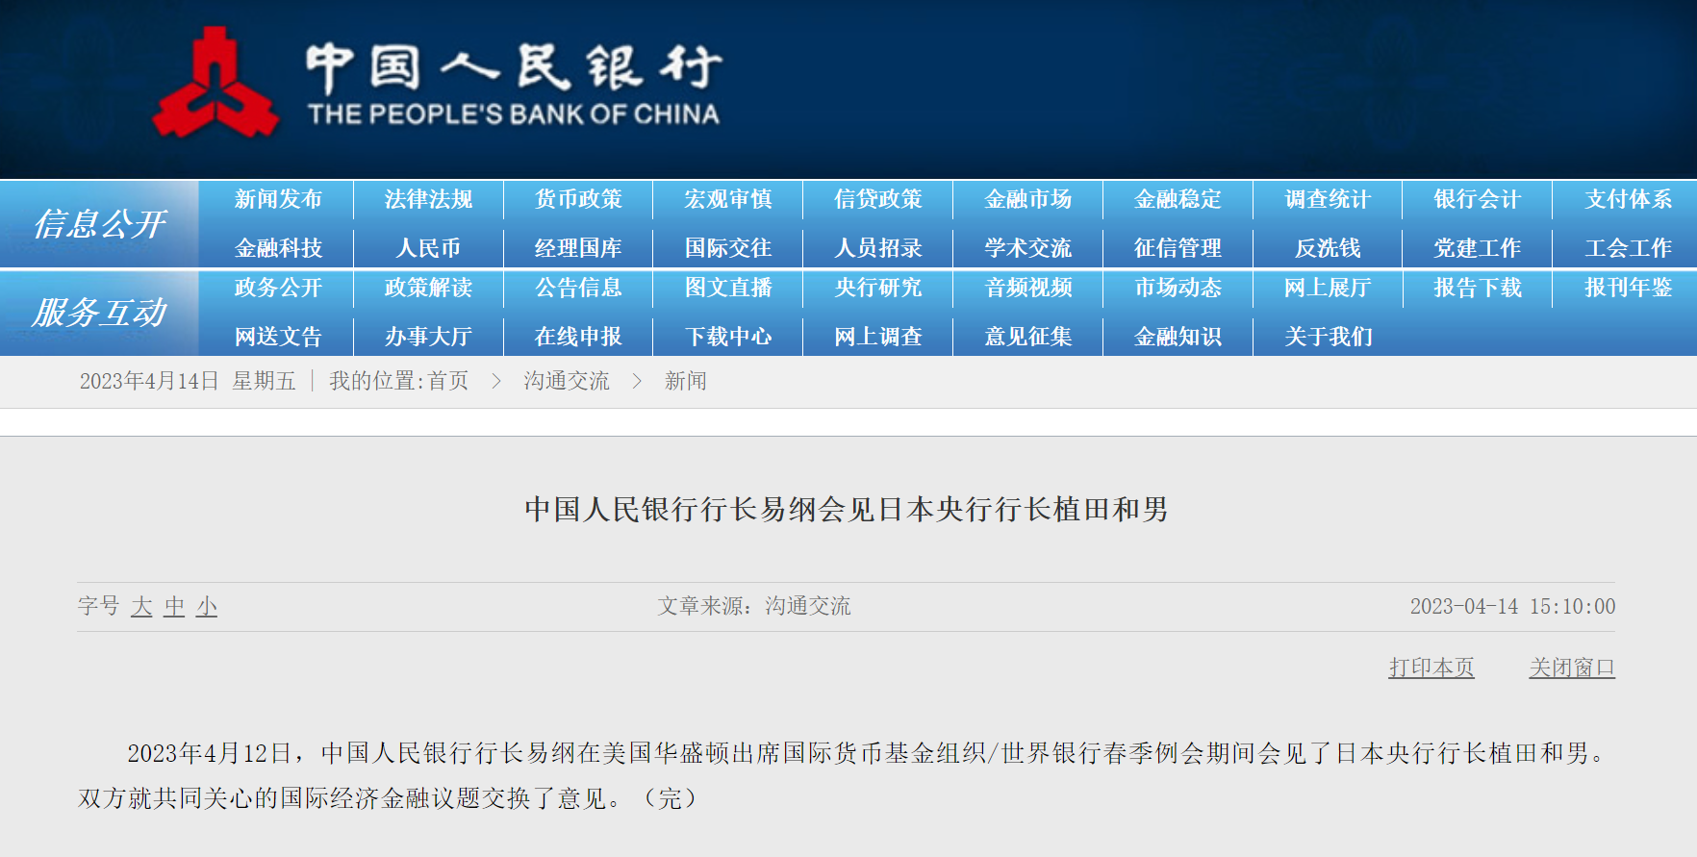The image size is (1697, 857).
Task: Visit 网上展厅 from the menu
Action: pos(1328,288)
